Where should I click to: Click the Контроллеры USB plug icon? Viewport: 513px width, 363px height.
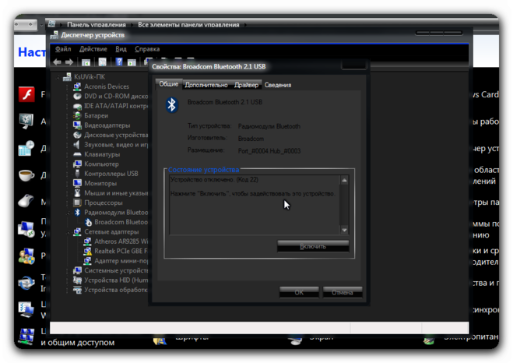(x=77, y=174)
